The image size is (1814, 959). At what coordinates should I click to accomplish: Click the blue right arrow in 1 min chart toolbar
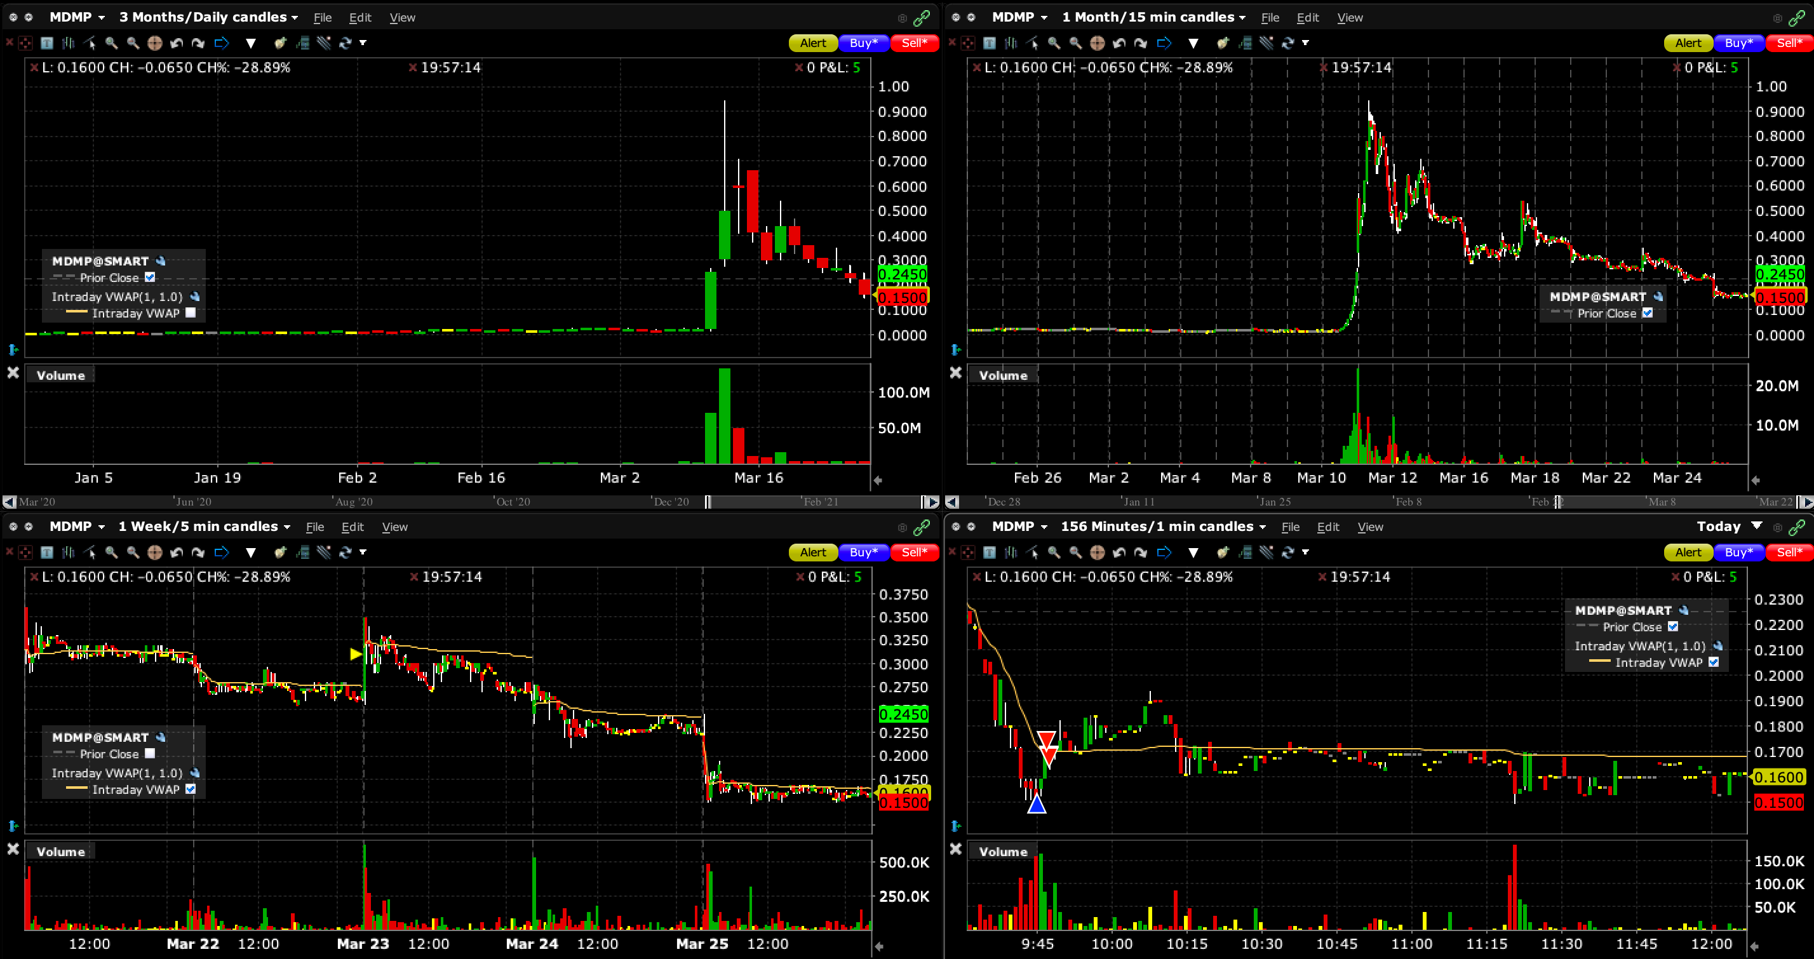1164,553
